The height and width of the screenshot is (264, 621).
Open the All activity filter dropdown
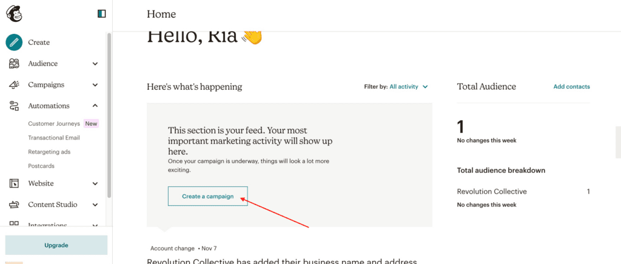point(408,86)
